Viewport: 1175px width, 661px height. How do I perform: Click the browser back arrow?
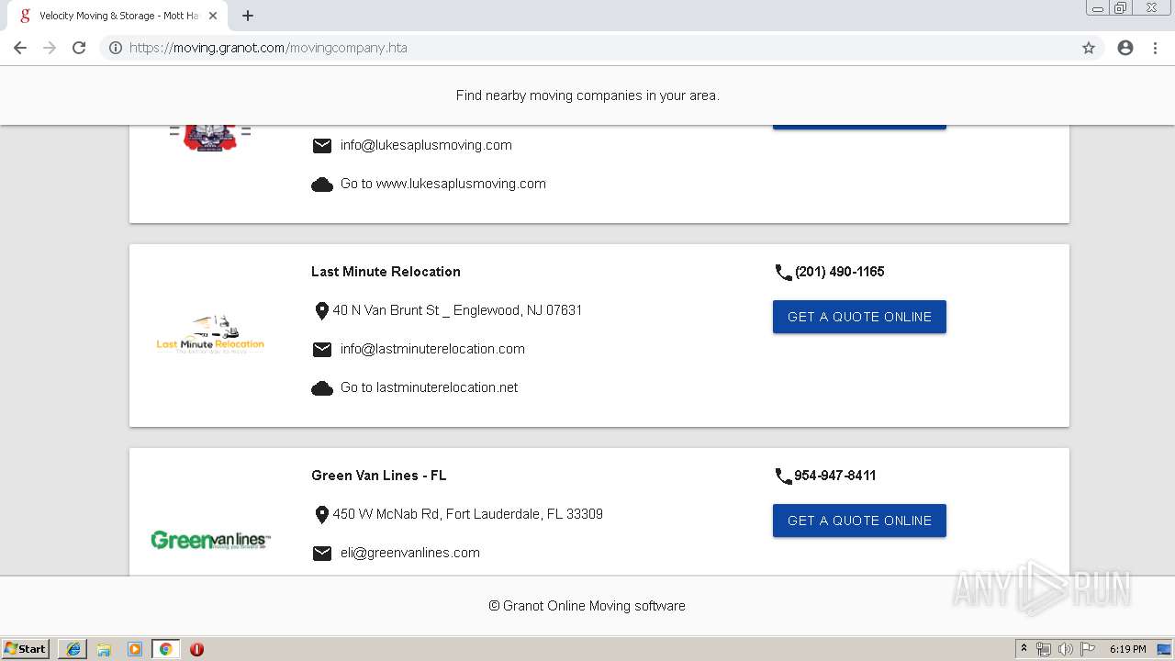(x=20, y=48)
